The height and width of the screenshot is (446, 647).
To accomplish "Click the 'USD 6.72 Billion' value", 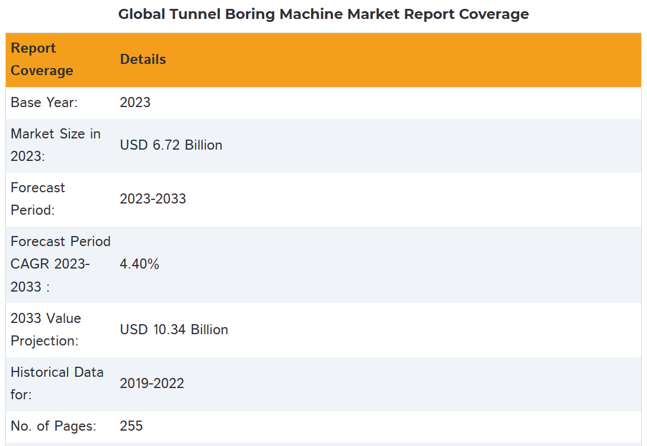I will (171, 145).
